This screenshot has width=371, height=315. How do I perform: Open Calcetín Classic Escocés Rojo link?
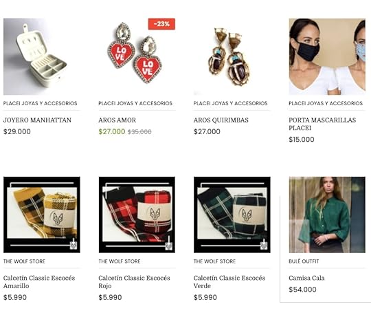(x=134, y=282)
